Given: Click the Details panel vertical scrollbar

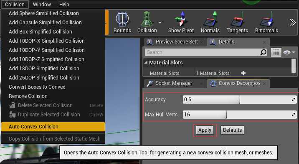Looking at the screenshot, I should [x=294, y=66].
